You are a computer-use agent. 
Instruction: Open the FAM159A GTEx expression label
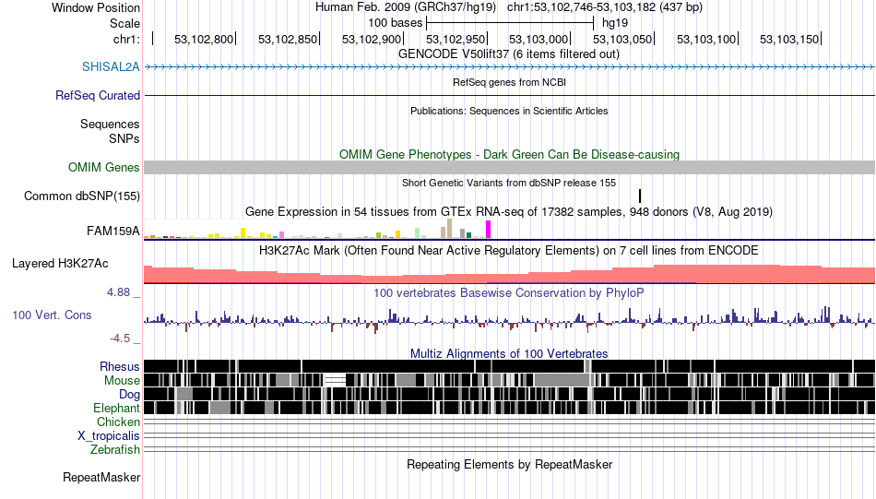(113, 232)
